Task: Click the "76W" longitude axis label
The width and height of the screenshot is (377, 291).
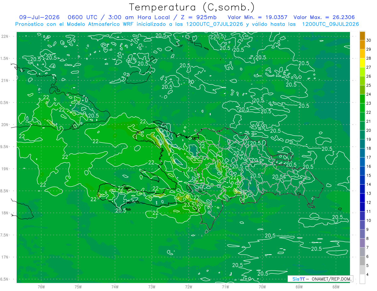Action: tap(41, 287)
